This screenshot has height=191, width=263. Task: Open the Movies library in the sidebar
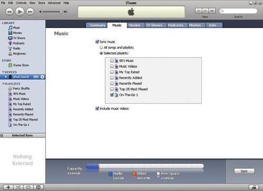[x=15, y=33]
